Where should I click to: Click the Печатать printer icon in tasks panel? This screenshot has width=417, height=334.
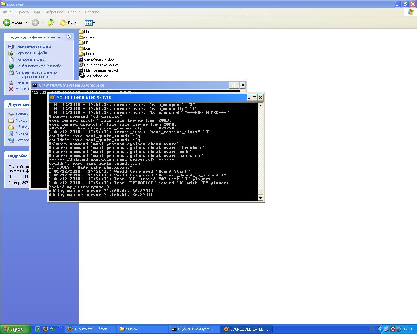click(x=11, y=82)
